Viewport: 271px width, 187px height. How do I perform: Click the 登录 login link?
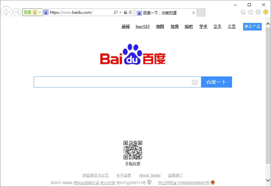217,27
